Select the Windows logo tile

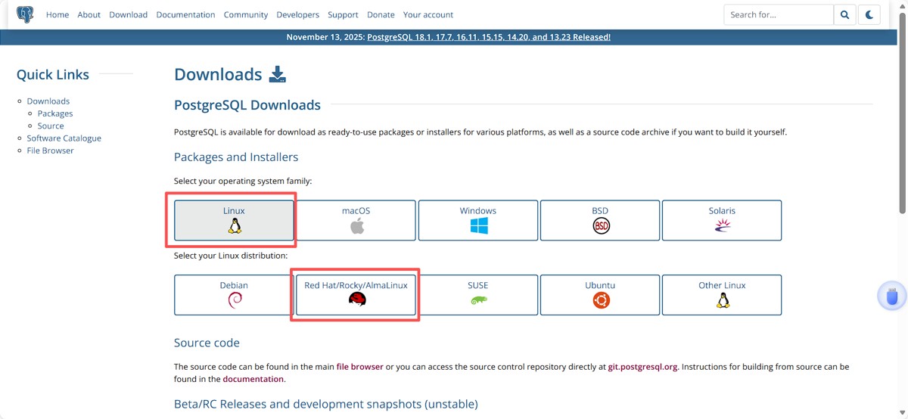point(478,220)
